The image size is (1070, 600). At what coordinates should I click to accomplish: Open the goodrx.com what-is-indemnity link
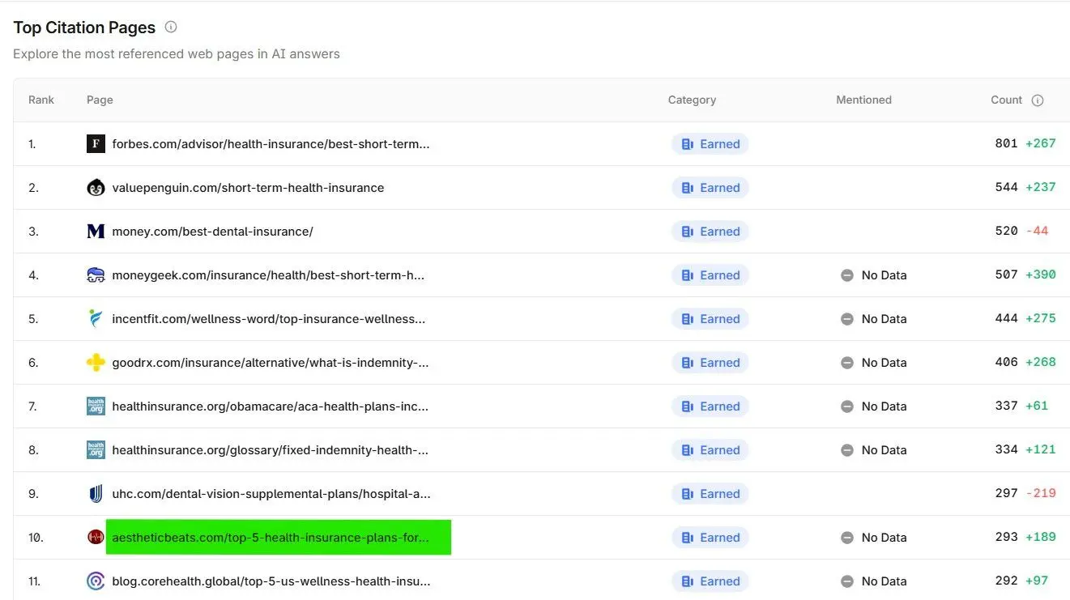(271, 363)
